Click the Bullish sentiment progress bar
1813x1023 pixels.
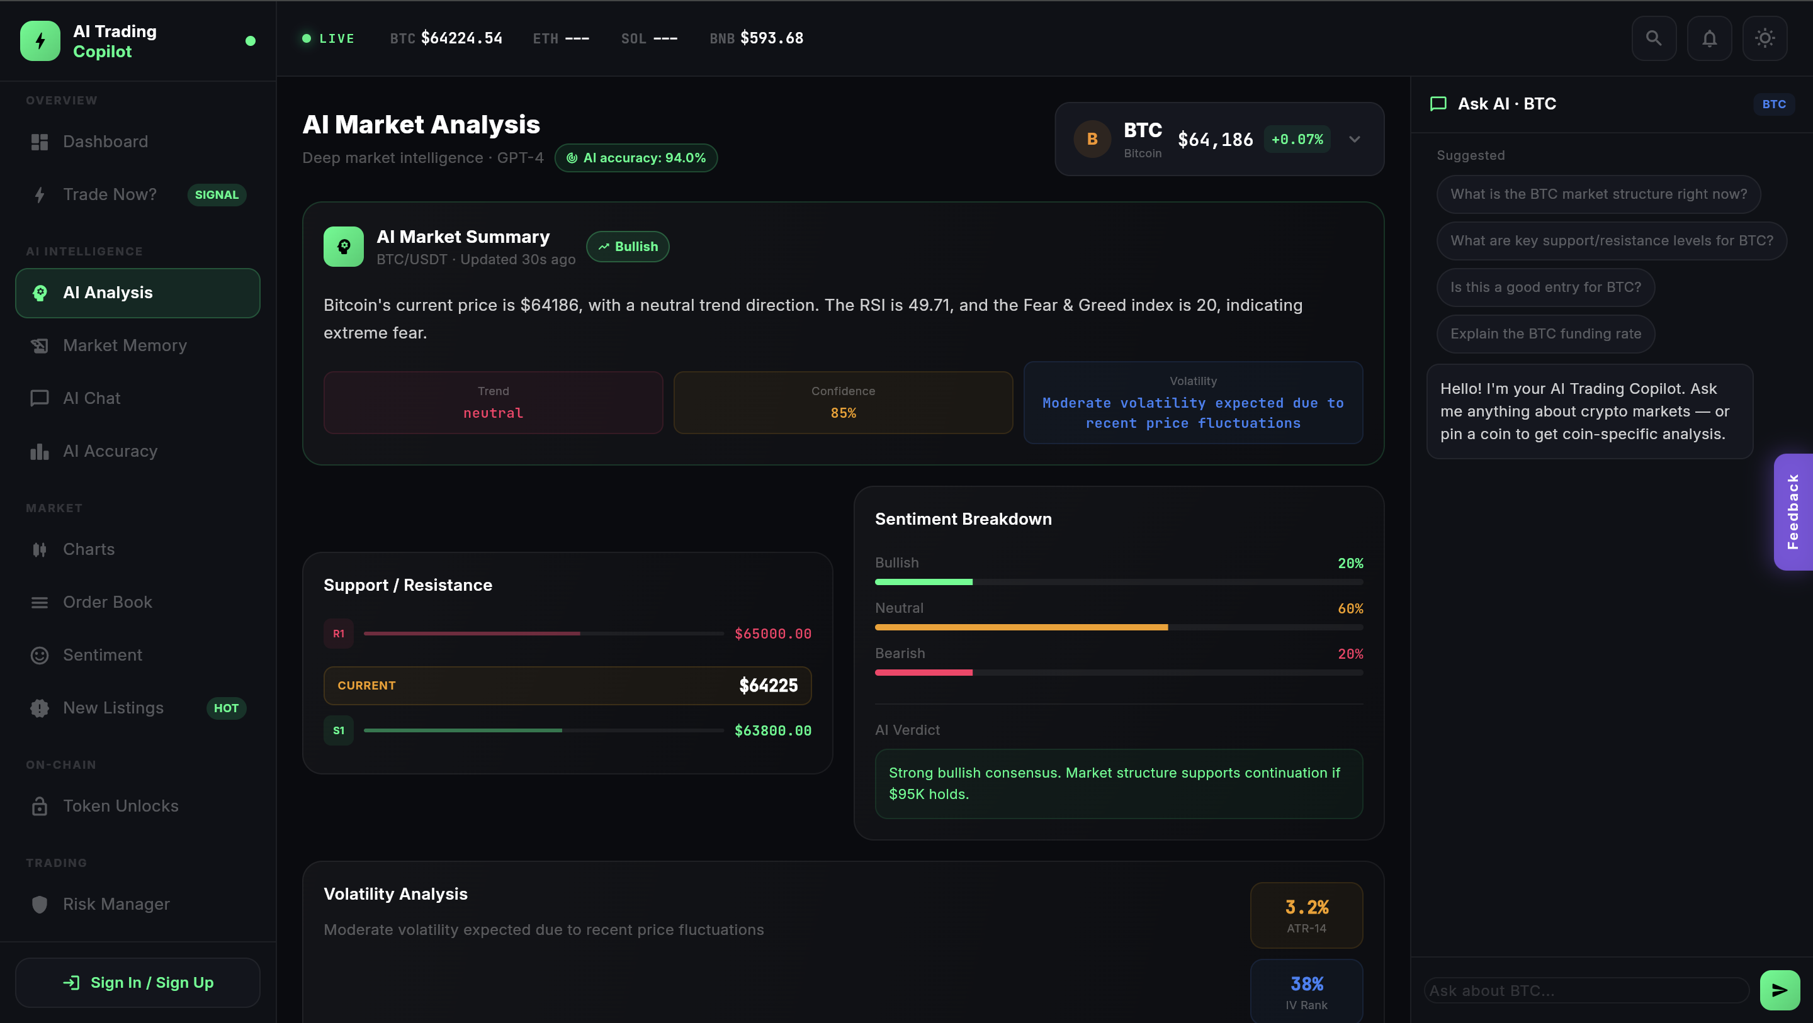[x=1119, y=582]
